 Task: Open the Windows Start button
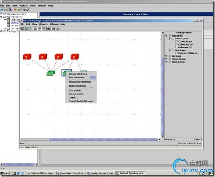5,173
